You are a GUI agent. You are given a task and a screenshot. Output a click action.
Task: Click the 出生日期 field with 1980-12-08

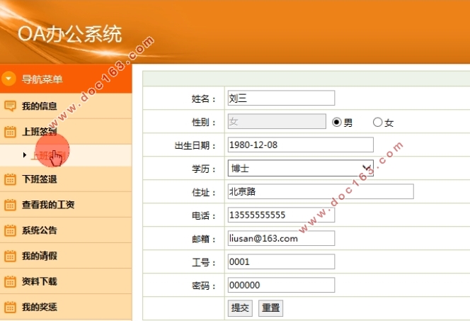301,145
